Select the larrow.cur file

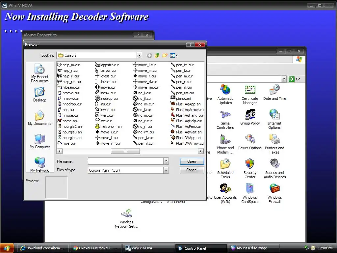pos(106,70)
